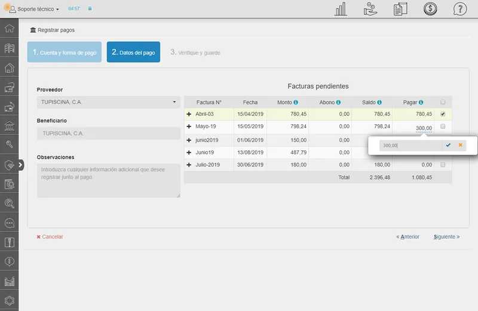Click the date 13/08/2019 cell
478x311 pixels.
250,152
